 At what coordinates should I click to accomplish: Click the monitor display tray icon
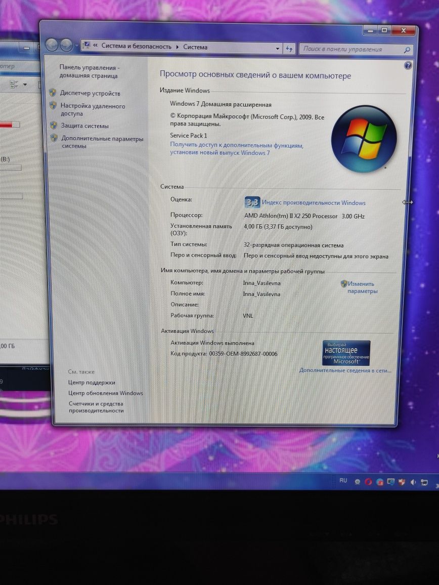[390, 482]
